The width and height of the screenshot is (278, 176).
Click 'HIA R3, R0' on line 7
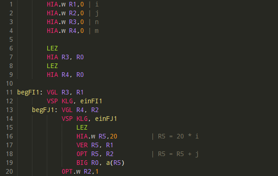65,57
